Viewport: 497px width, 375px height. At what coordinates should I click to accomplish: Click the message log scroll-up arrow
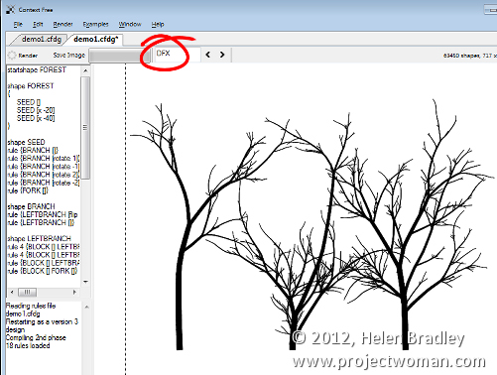[86, 308]
